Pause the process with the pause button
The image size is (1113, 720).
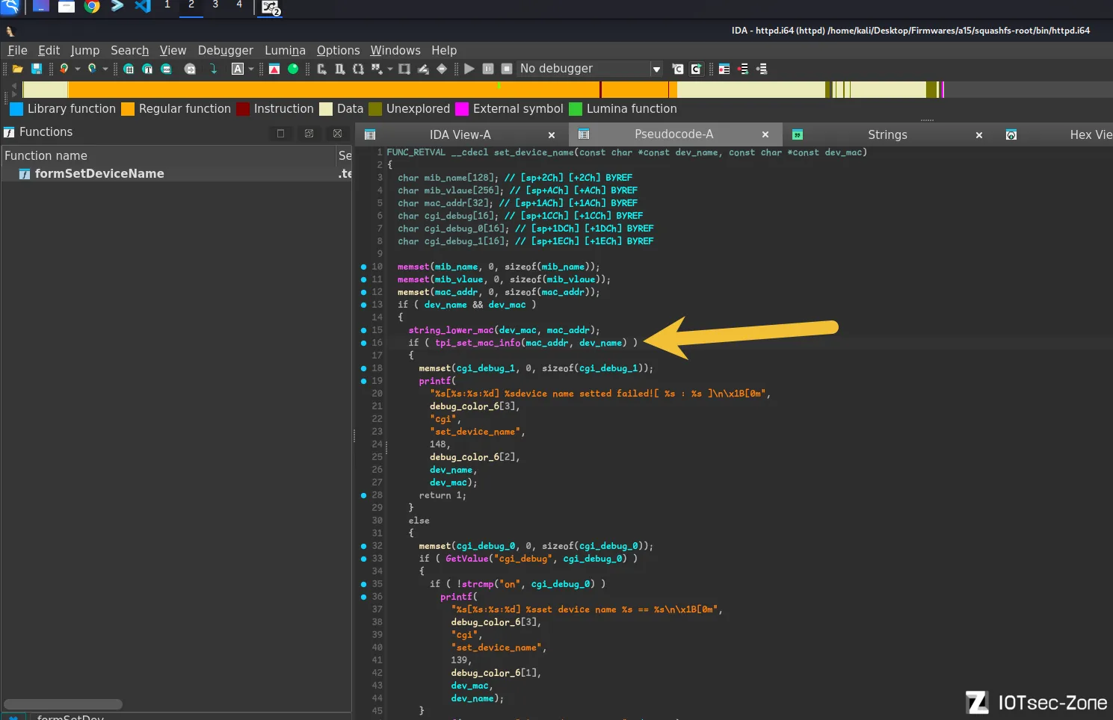click(488, 69)
